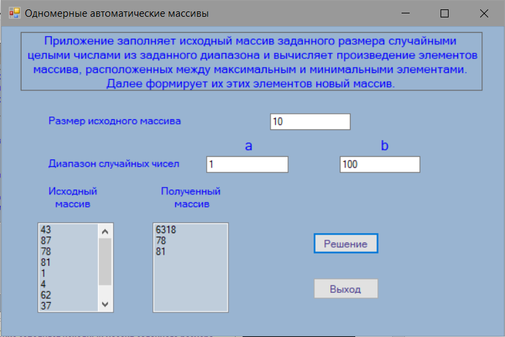The image size is (505, 337).
Task: Select item 62 in source array list
Action: (68, 295)
